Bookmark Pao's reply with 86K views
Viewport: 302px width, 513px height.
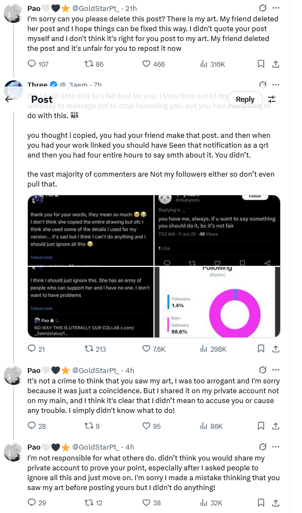(261, 425)
